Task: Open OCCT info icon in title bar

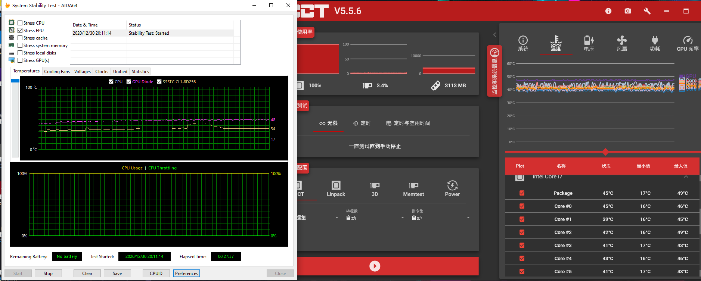Action: coord(608,11)
